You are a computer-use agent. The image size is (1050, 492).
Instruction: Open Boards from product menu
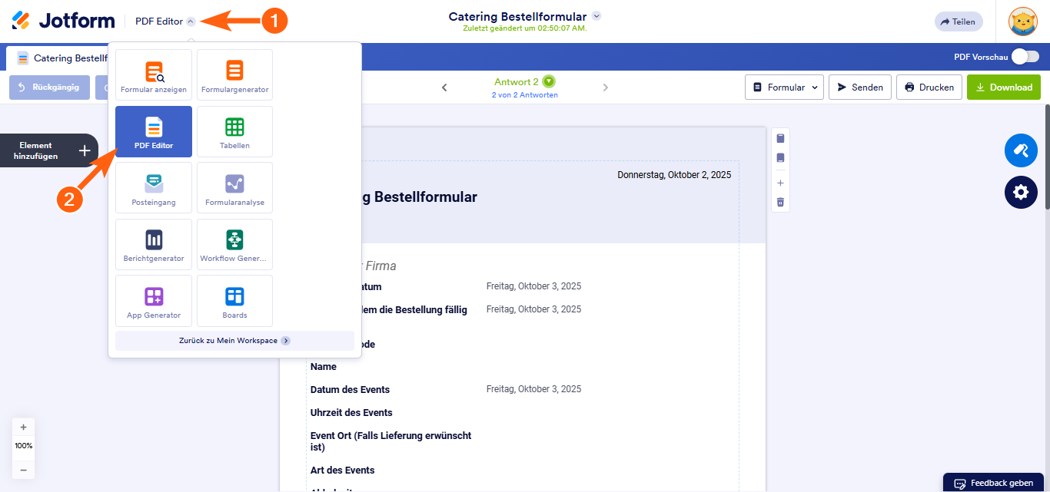coord(235,301)
